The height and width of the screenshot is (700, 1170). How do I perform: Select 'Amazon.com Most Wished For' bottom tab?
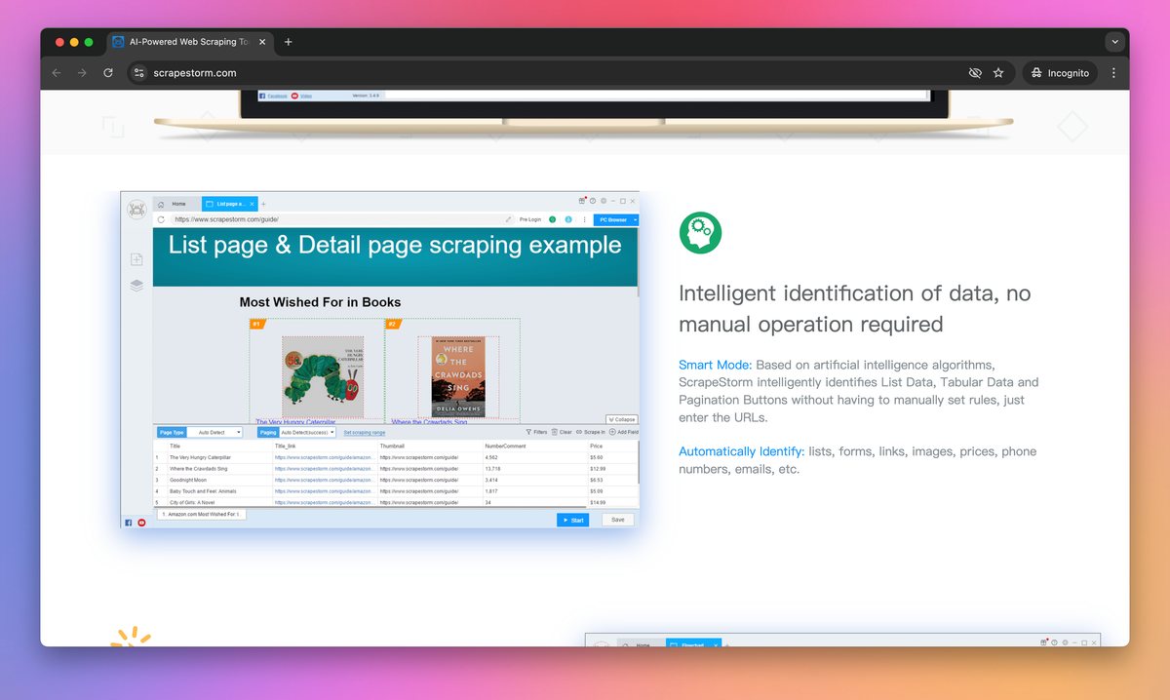[202, 514]
